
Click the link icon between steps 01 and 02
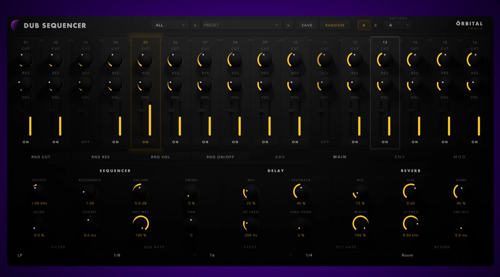tap(41, 40)
